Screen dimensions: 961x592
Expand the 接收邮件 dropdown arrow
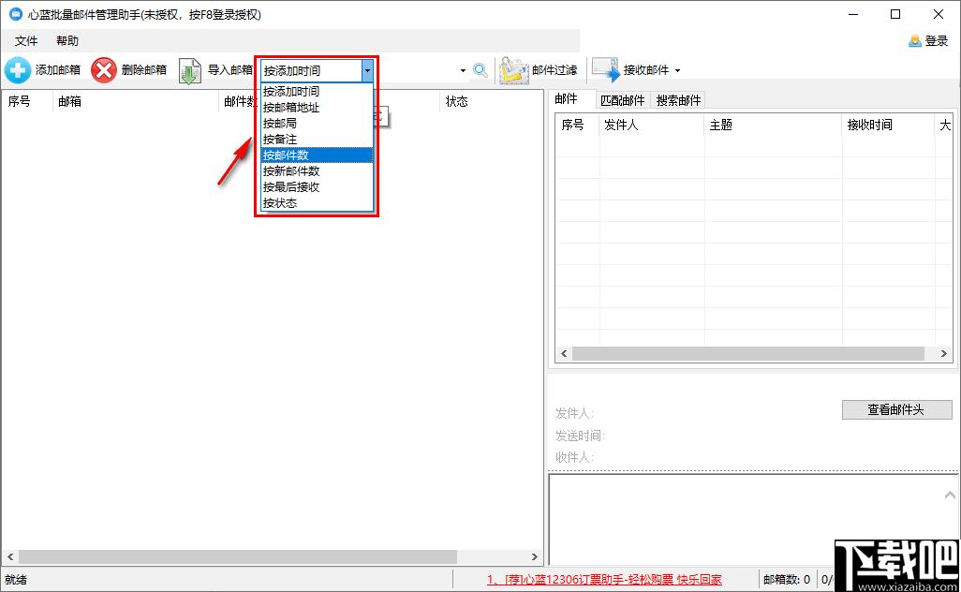(677, 70)
